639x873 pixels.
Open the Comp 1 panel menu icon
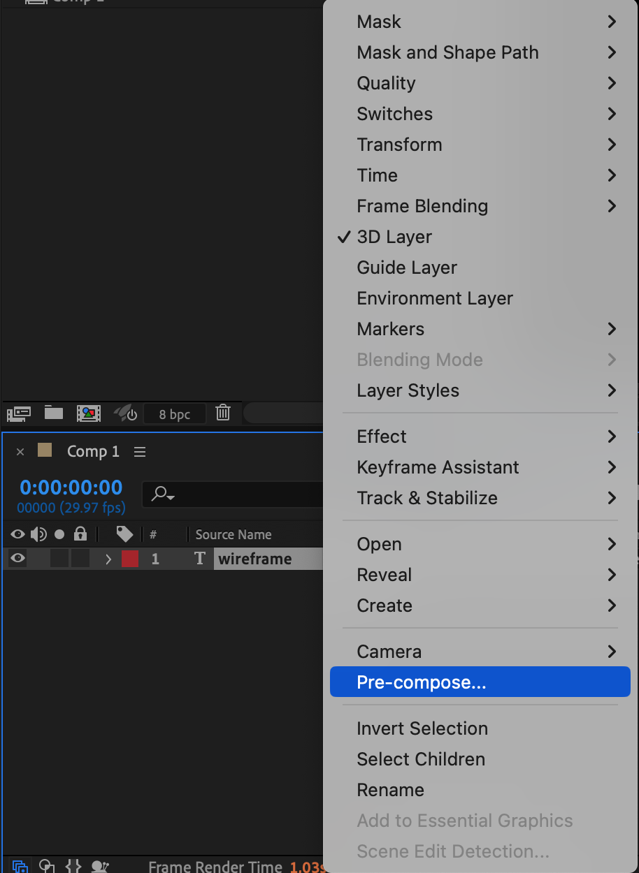point(140,452)
